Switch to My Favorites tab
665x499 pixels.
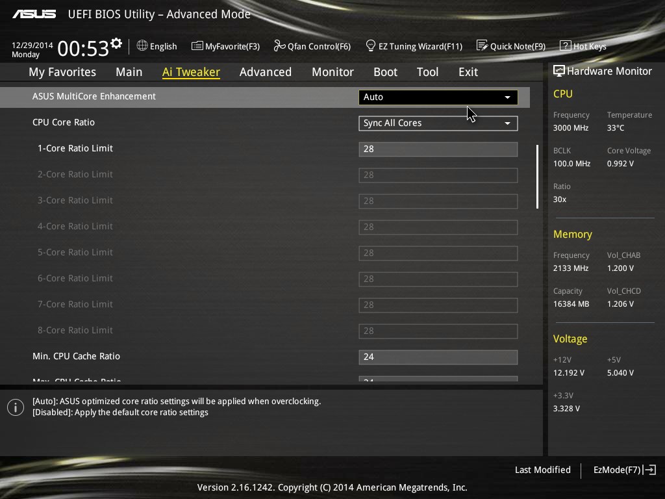click(x=62, y=72)
